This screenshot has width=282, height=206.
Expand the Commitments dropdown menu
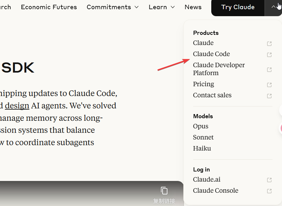(x=113, y=7)
